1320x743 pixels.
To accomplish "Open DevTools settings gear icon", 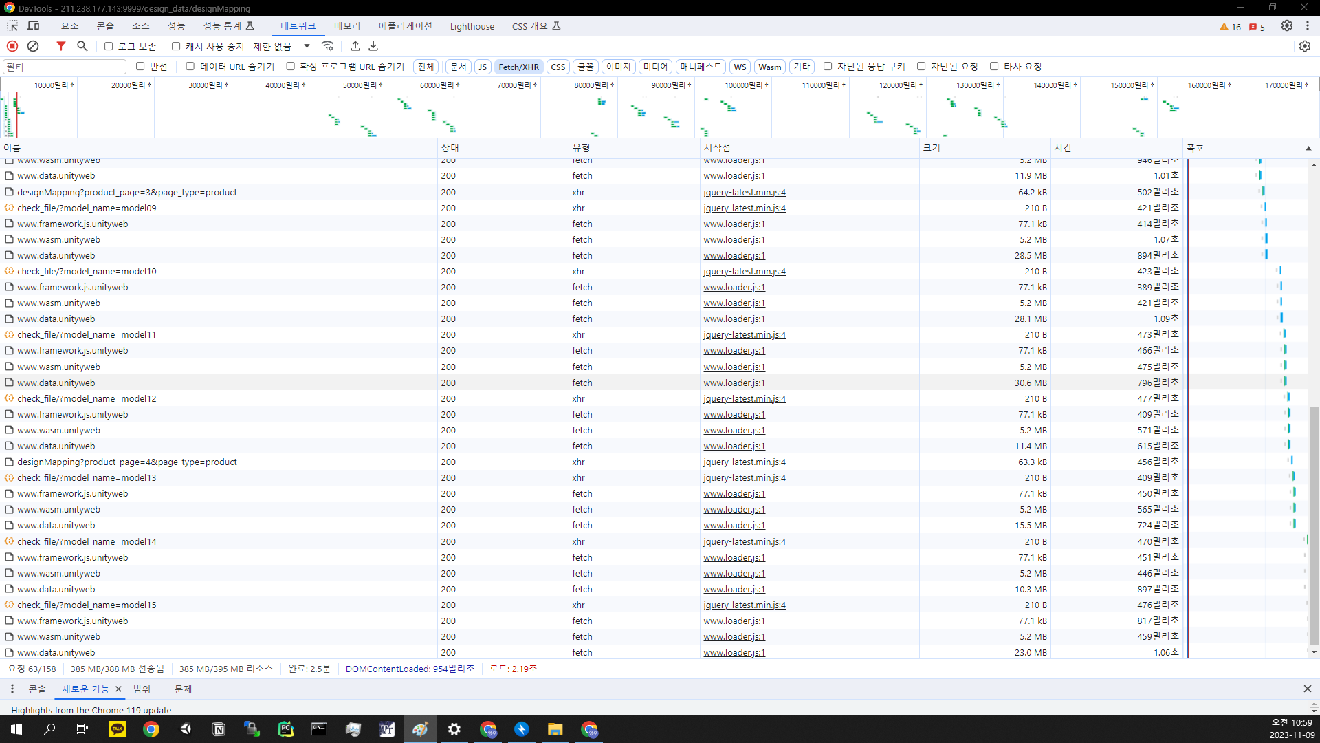I will (x=1287, y=26).
